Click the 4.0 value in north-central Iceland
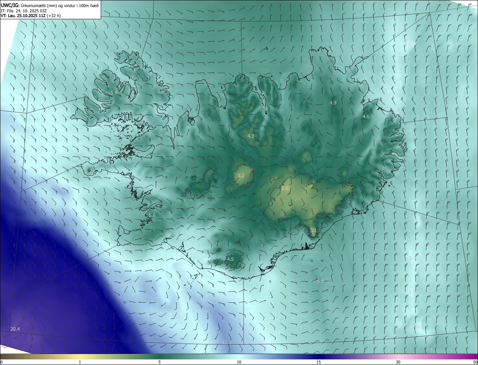Image resolution: width=478 pixels, height=365 pixels. pos(251,136)
